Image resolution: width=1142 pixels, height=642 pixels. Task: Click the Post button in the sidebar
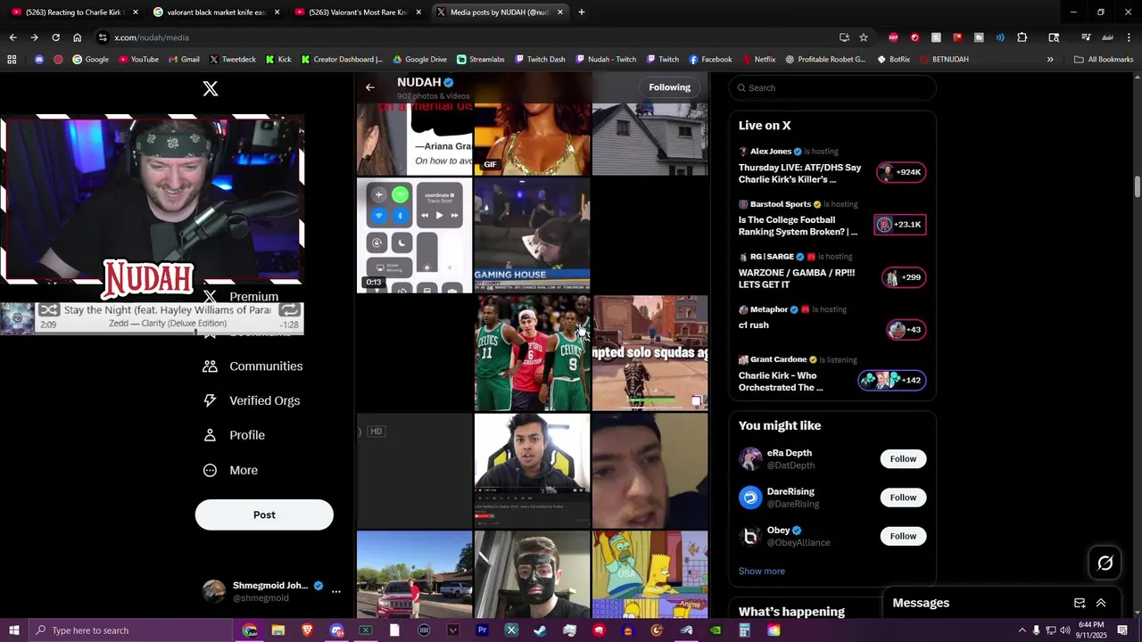tap(264, 514)
